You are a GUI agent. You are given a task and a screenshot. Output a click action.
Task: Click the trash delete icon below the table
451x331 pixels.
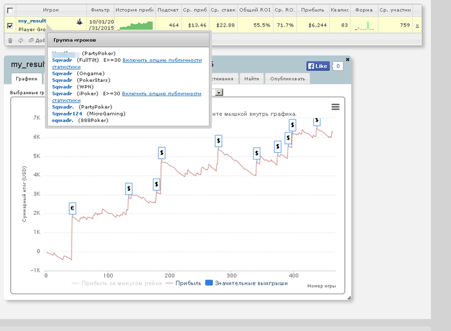click(x=10, y=41)
